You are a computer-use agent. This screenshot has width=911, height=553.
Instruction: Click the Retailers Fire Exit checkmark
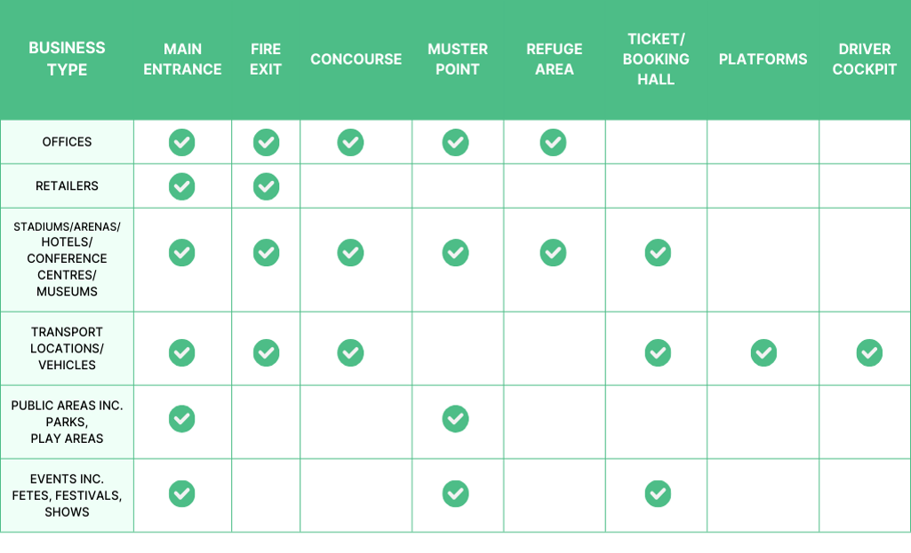[x=266, y=186]
